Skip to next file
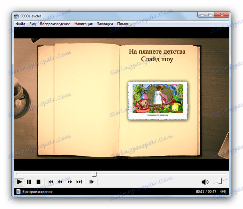The image size is (243, 209). [x=79, y=182]
